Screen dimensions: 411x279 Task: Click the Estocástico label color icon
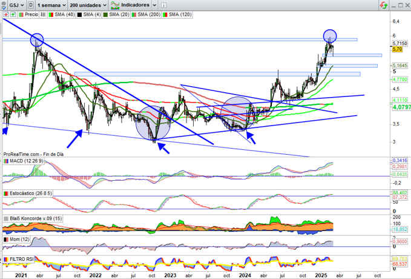pyautogui.click(x=6, y=193)
